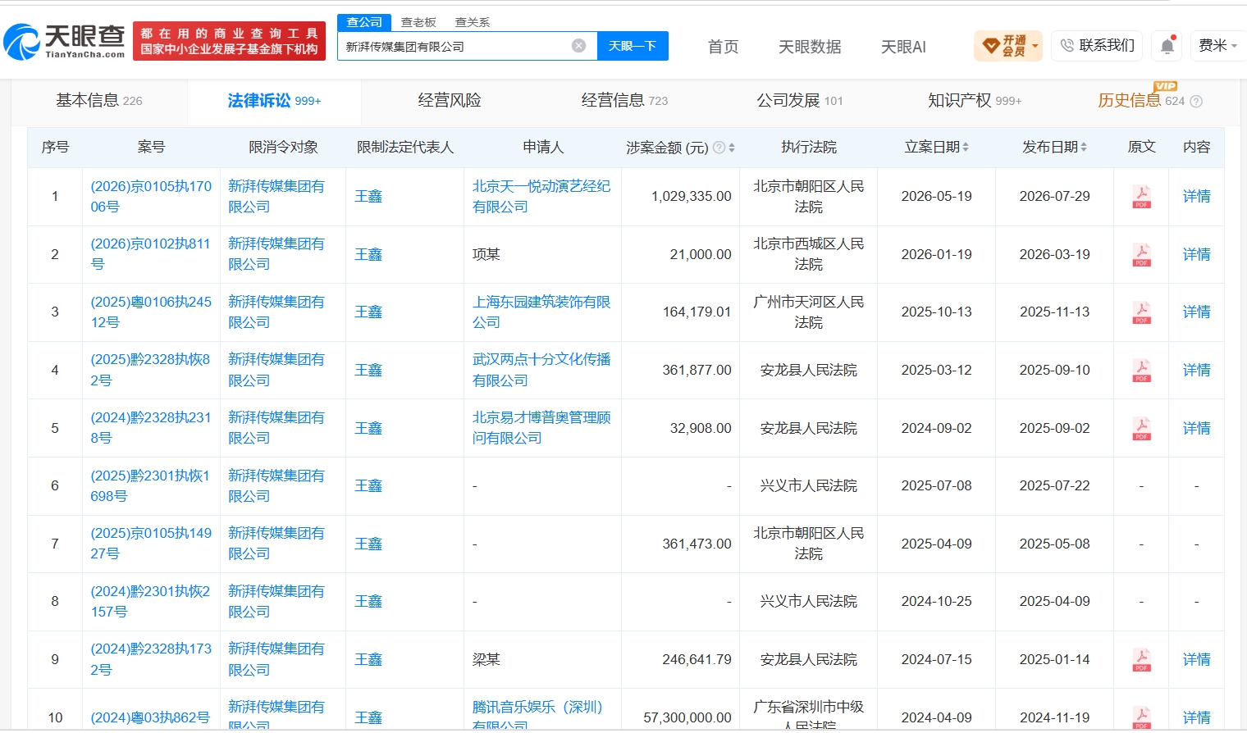Viewport: 1247px width, 733px height.
Task: View 详情 for row 4
Action: [1196, 371]
